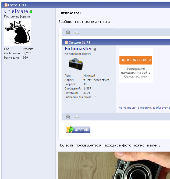The width and height of the screenshot is (170, 179).
Task: Open the rat photographer avatar image
Action: 18,33
